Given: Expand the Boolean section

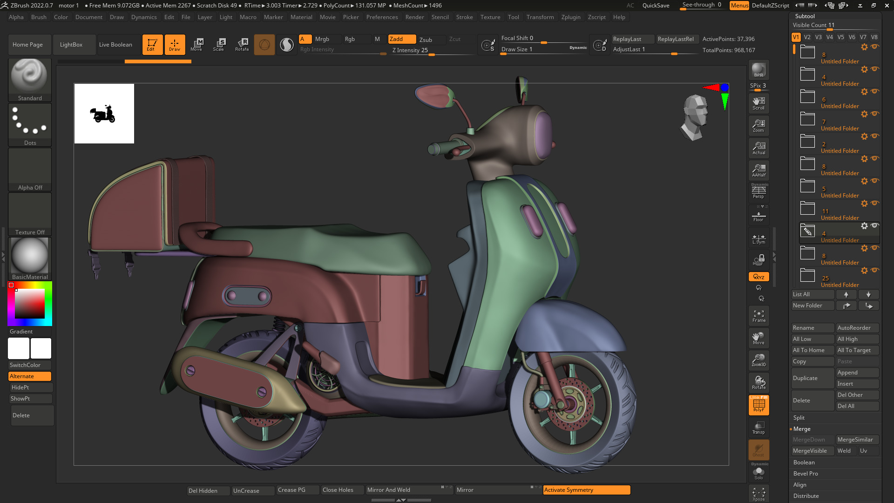Looking at the screenshot, I should tap(804, 462).
